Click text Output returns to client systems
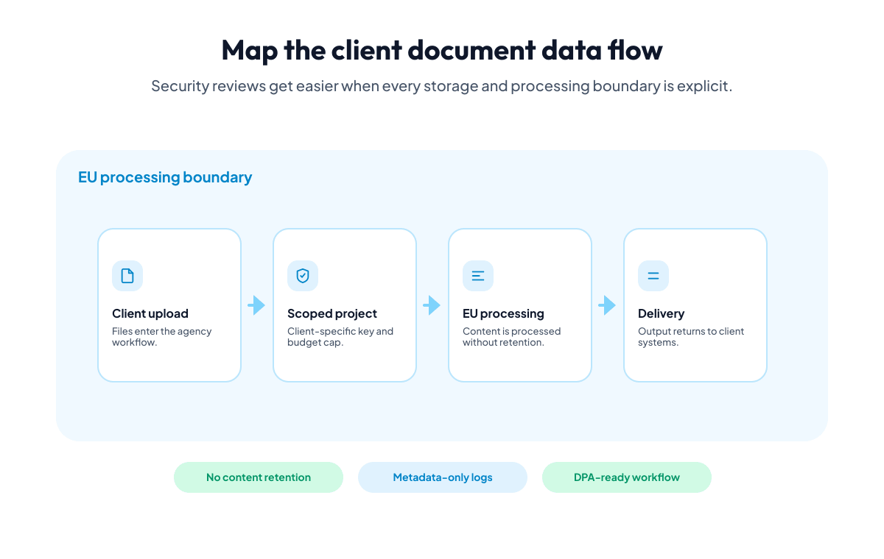Viewport: 884px width, 559px height. (691, 337)
